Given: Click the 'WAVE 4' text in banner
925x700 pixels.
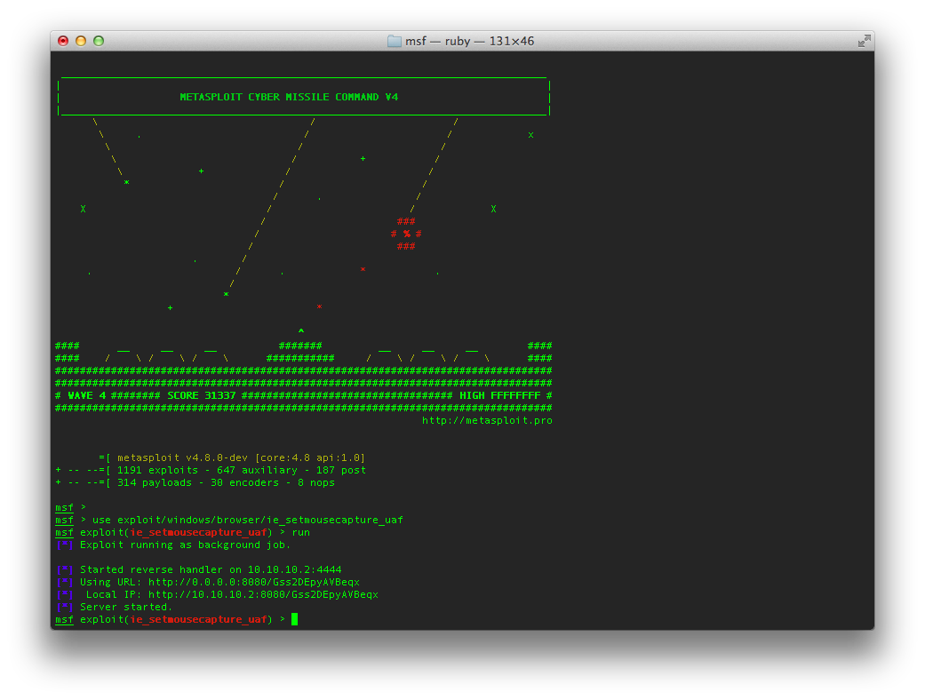Looking at the screenshot, I should (x=87, y=395).
